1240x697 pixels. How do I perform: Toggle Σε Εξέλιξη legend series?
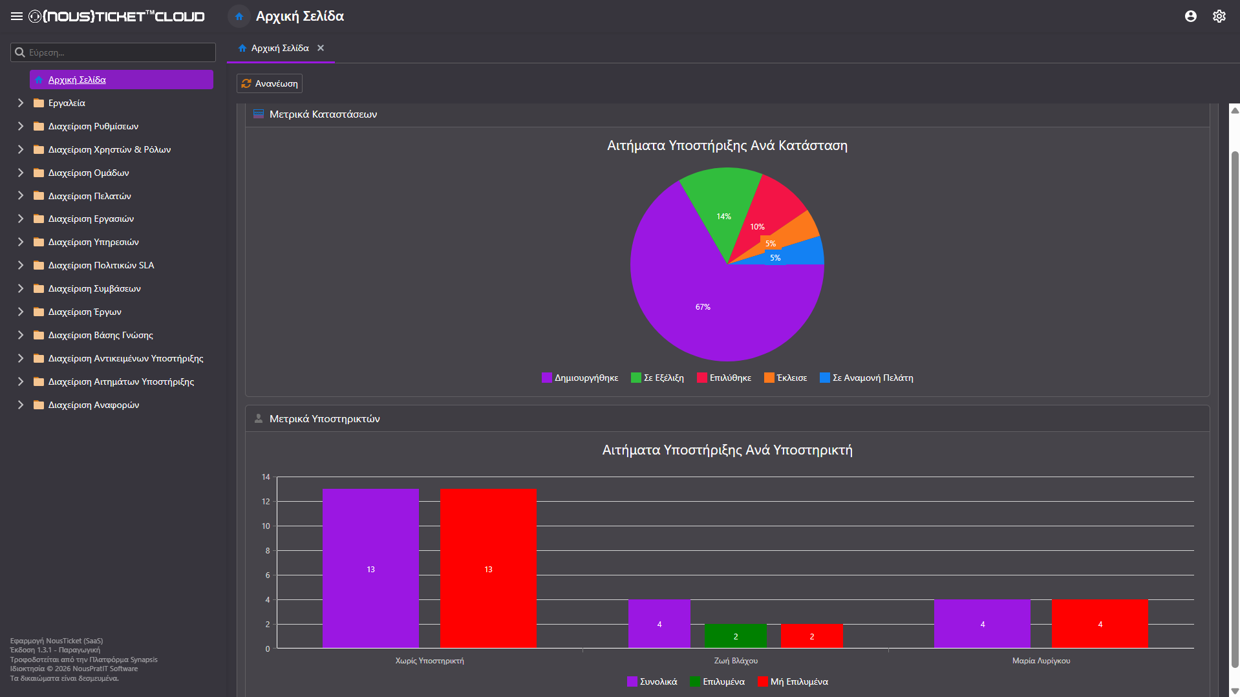coord(657,378)
